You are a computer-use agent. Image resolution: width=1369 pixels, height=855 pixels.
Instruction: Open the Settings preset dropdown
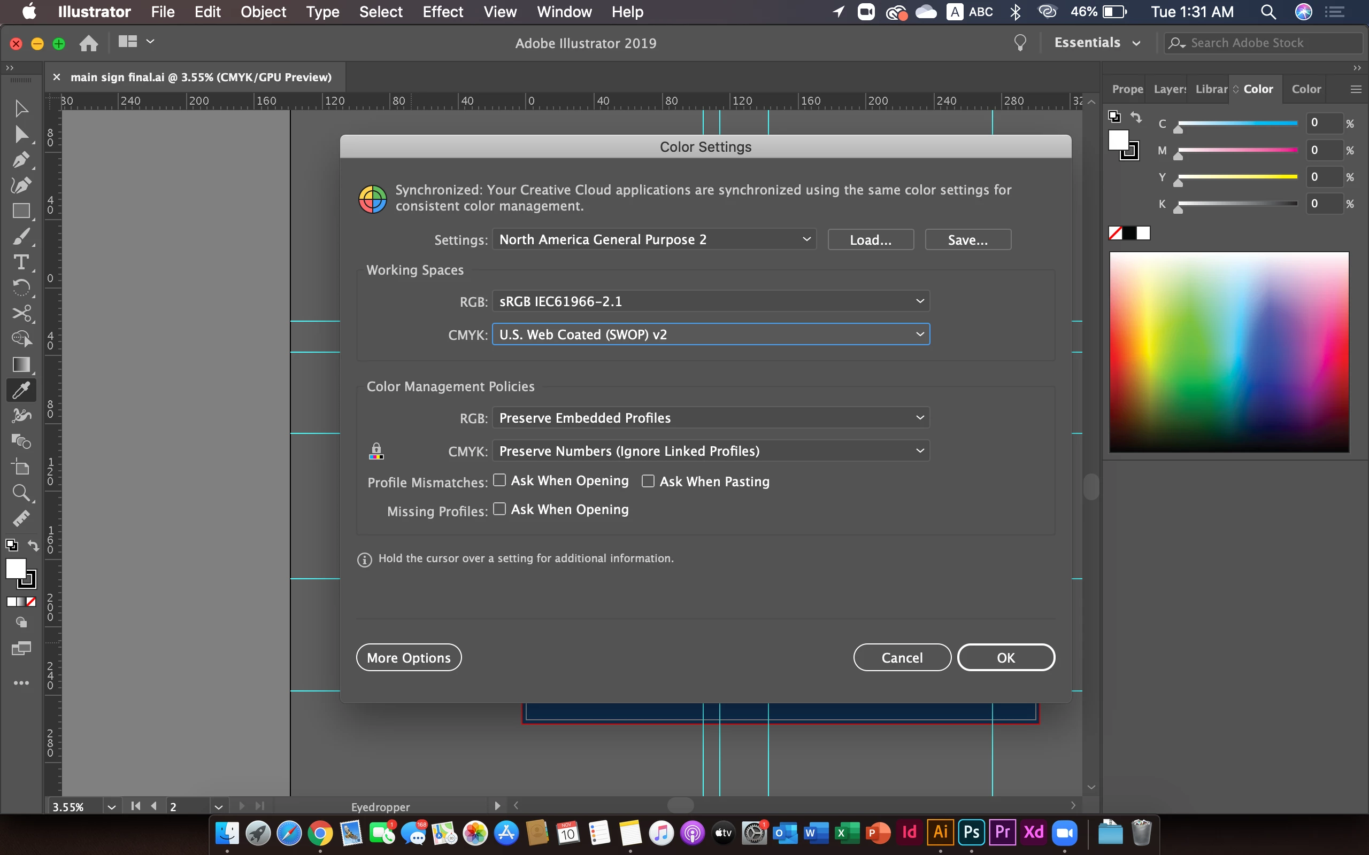coord(654,239)
